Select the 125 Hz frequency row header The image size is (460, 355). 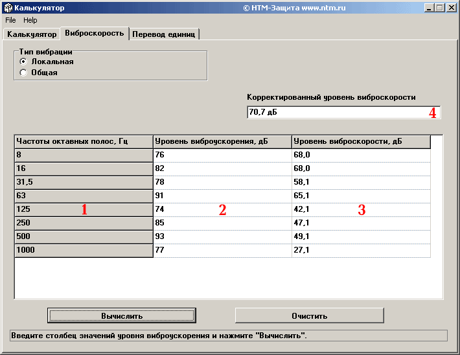tap(84, 209)
